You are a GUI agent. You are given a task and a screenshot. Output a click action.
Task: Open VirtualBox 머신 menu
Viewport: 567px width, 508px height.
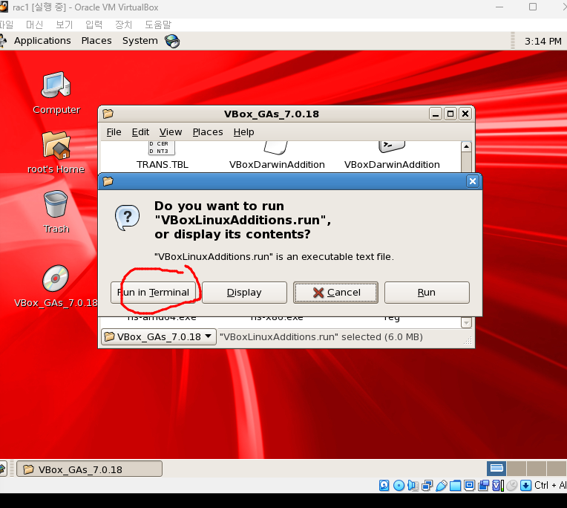point(34,25)
